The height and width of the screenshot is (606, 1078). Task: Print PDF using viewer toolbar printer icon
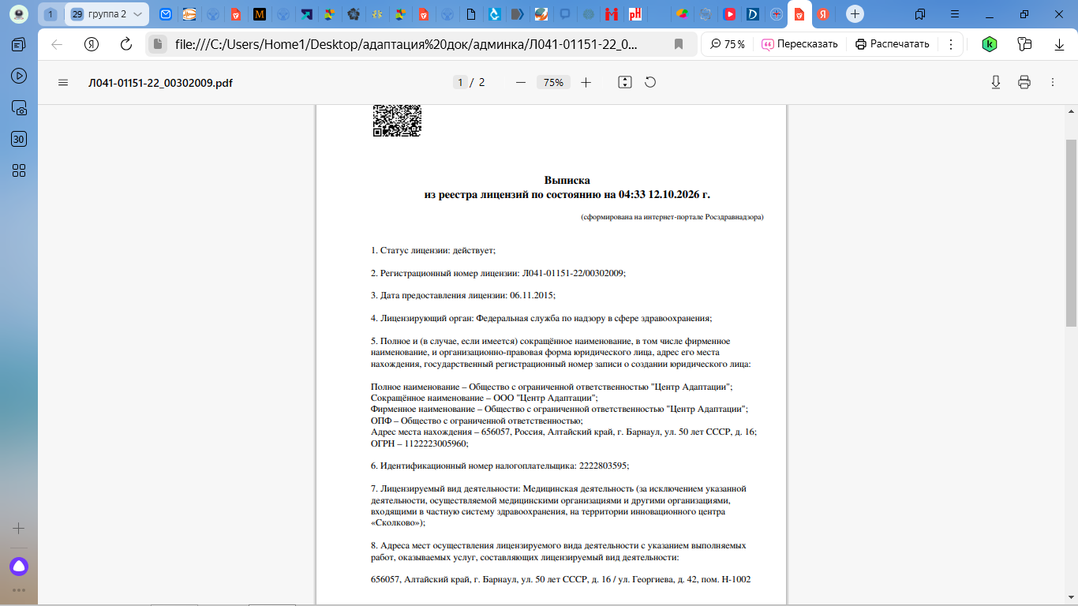point(1024,82)
